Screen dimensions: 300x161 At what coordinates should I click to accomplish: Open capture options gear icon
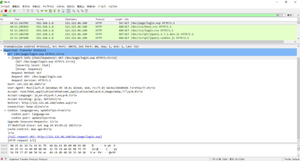[x=14, y=11]
